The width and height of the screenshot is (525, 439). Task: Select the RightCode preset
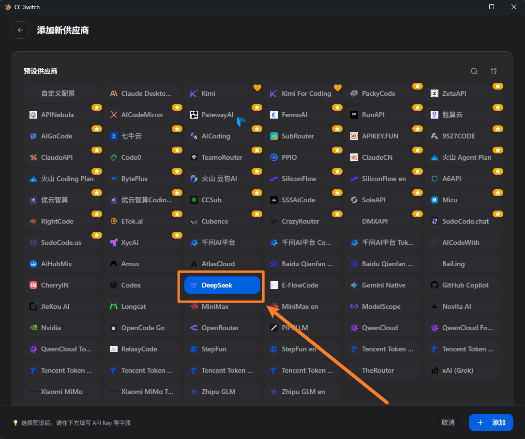click(62, 221)
